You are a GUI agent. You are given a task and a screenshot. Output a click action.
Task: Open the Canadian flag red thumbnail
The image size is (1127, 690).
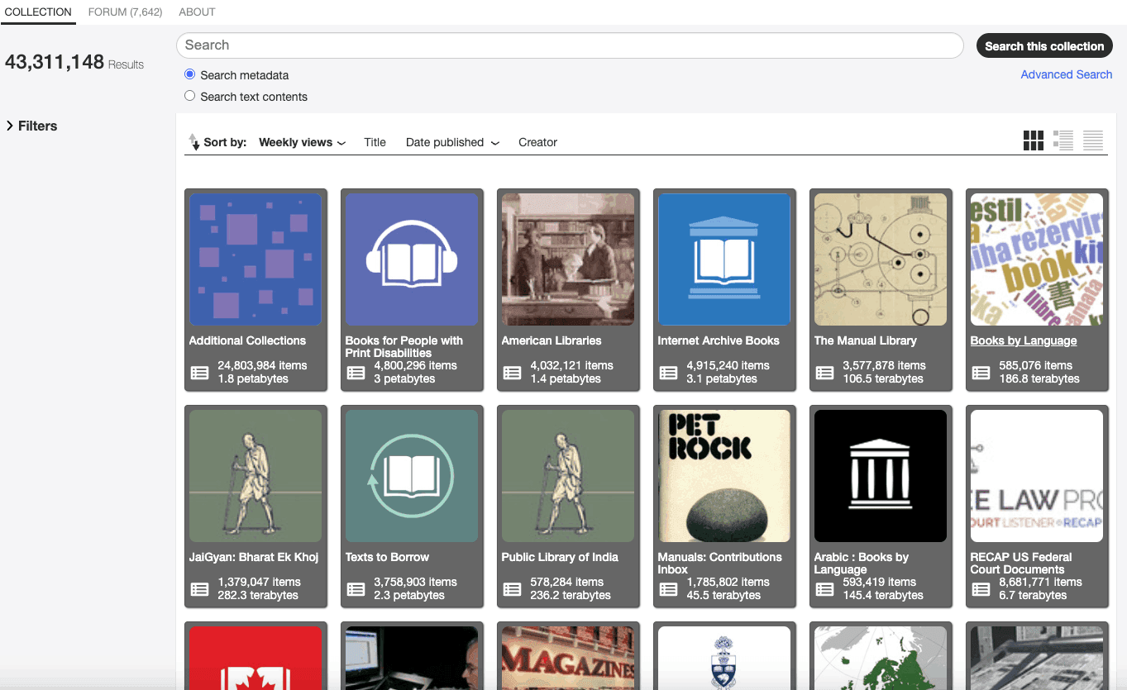(255, 658)
